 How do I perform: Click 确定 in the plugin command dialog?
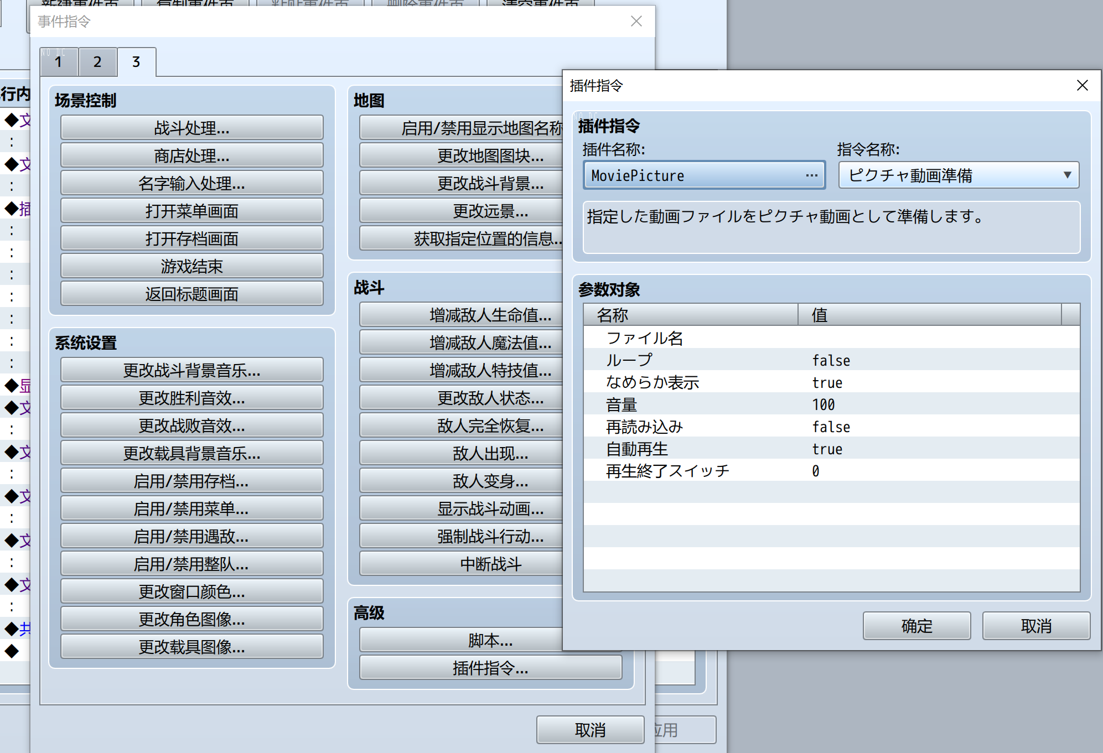pyautogui.click(x=916, y=626)
